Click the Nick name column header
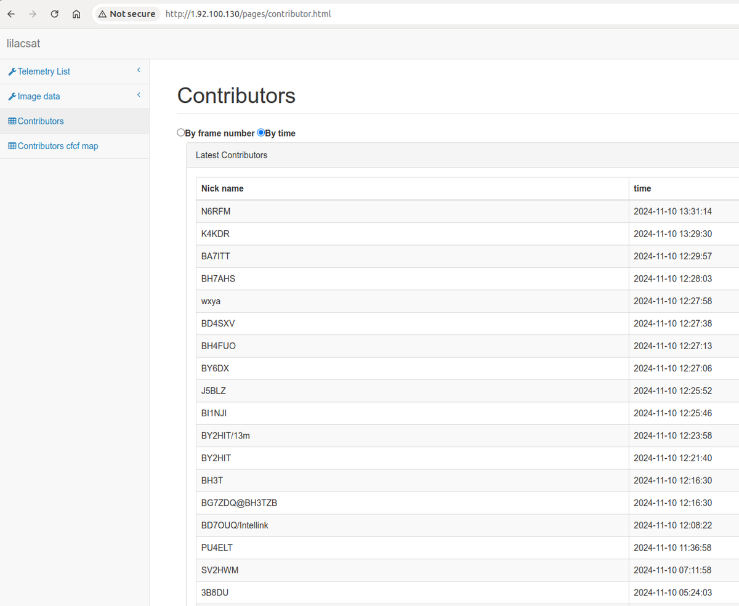Viewport: 739px width, 606px height. click(413, 188)
